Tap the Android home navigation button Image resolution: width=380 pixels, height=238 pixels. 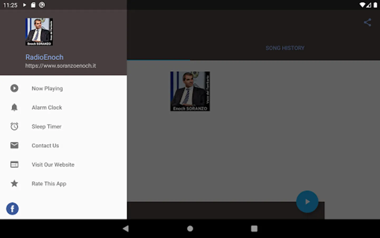coord(190,228)
